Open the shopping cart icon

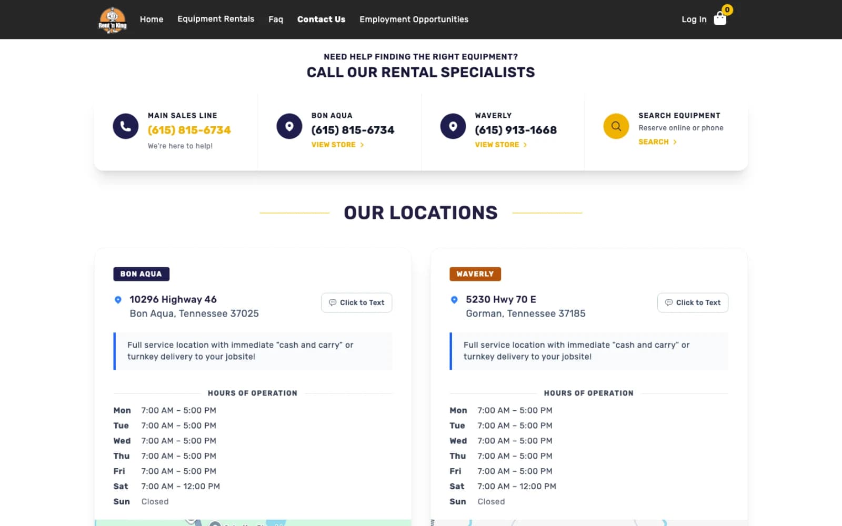[720, 19]
